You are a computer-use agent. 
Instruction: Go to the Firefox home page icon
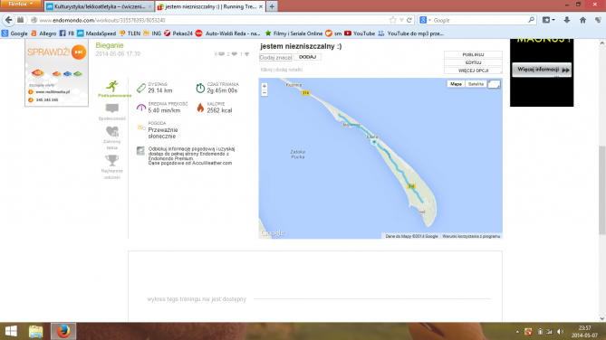[582, 20]
